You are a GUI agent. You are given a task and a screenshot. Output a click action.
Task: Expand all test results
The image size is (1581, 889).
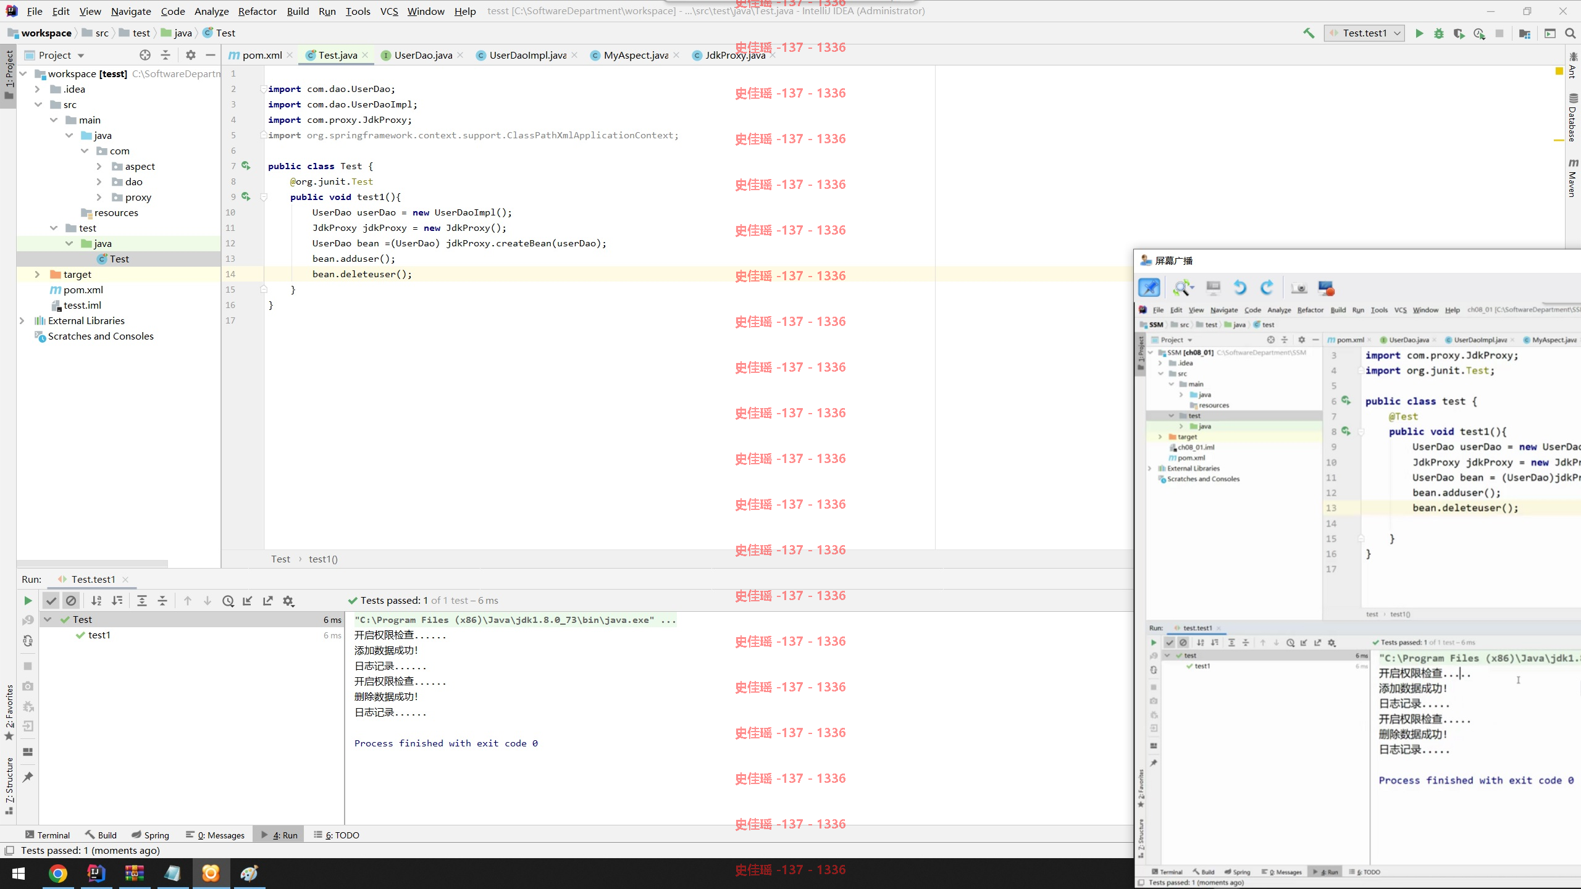tap(142, 601)
